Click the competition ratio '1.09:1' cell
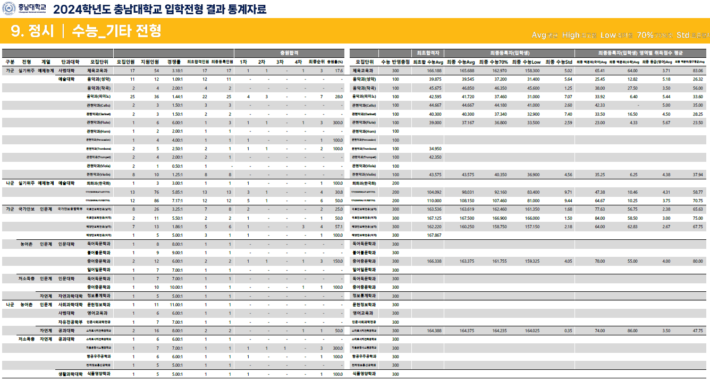 click(177, 79)
